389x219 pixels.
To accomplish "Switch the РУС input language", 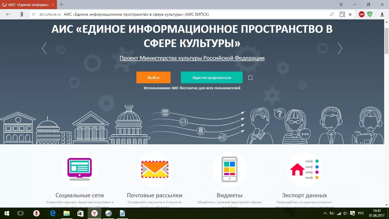I will click(x=361, y=213).
